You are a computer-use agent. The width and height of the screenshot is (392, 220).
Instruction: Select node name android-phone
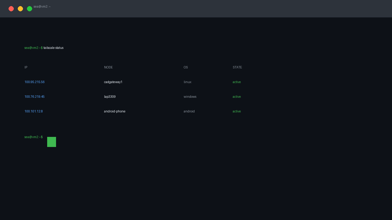click(x=115, y=111)
